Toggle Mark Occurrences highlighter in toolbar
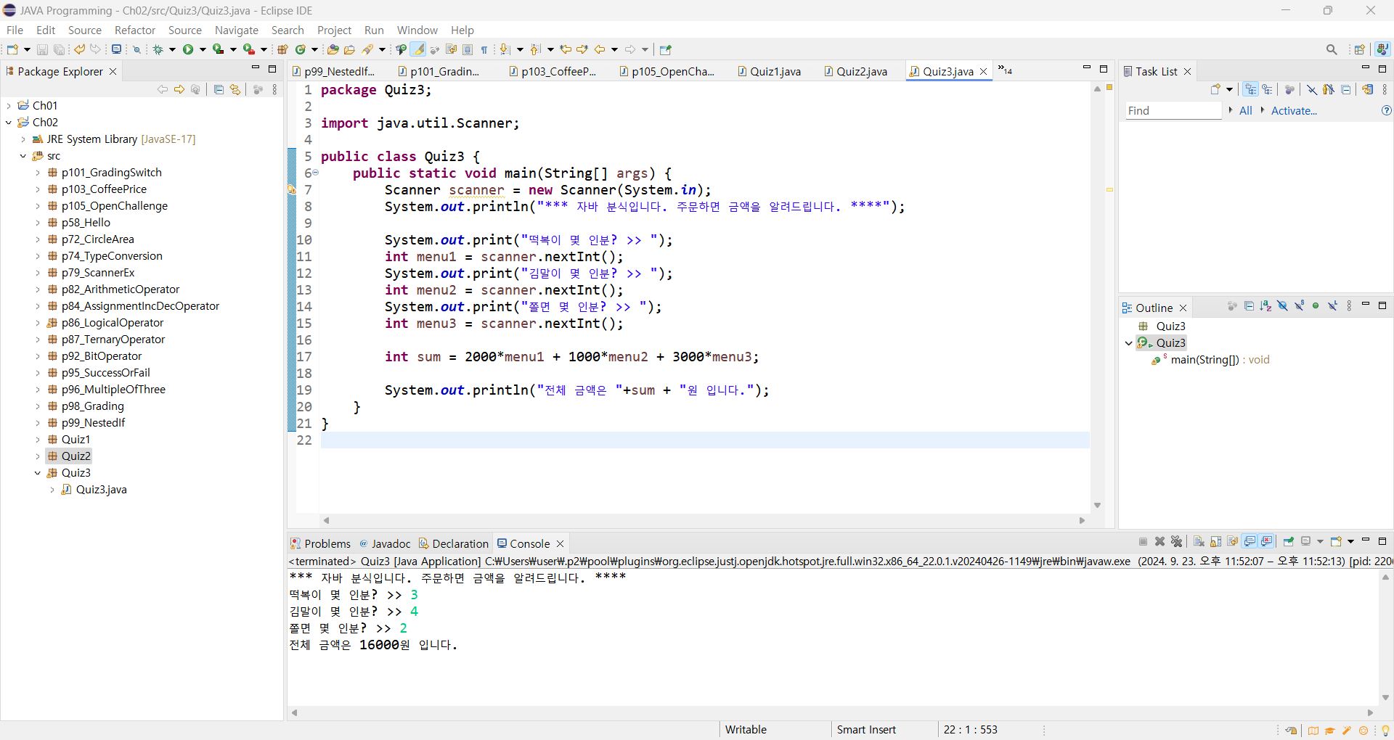This screenshot has width=1394, height=740. [x=418, y=49]
